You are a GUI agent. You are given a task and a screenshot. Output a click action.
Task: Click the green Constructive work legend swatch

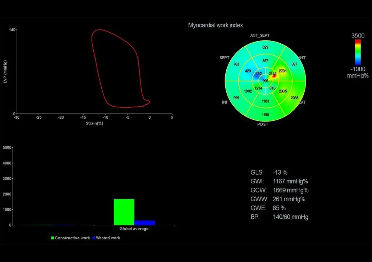coord(52,238)
